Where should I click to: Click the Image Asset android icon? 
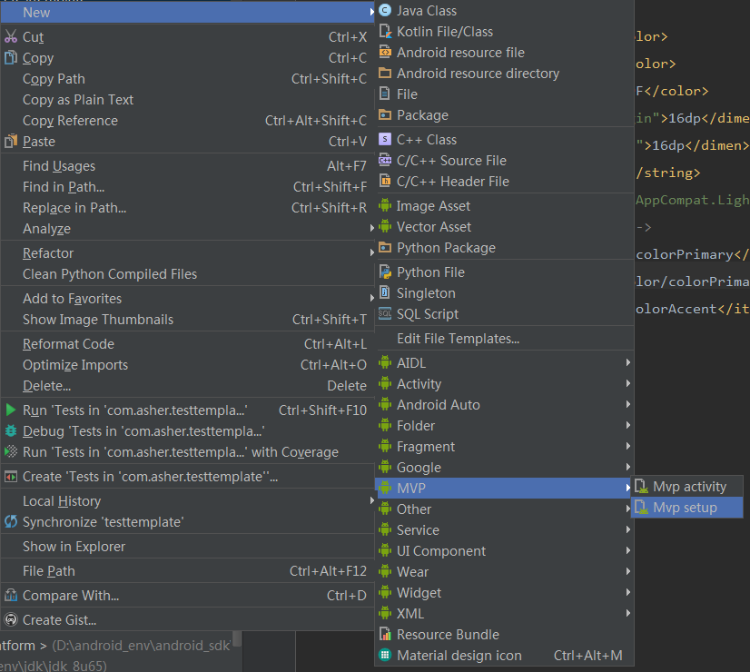pos(385,205)
